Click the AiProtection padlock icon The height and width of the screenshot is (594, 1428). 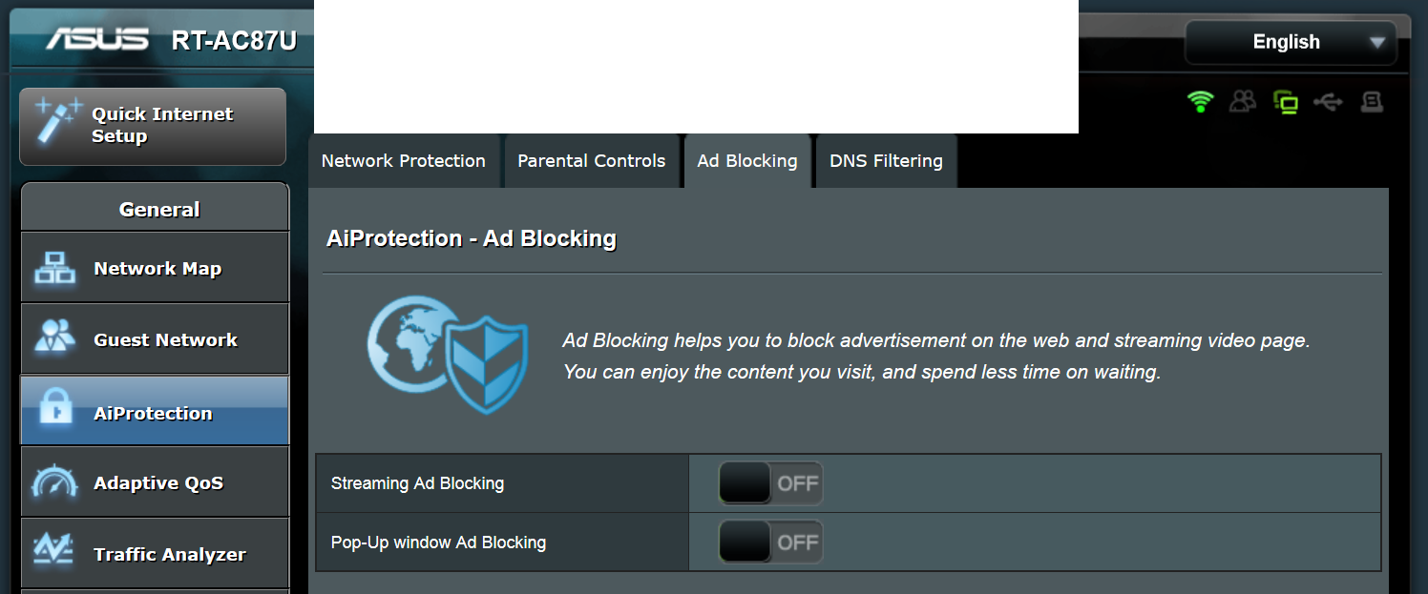coord(54,411)
